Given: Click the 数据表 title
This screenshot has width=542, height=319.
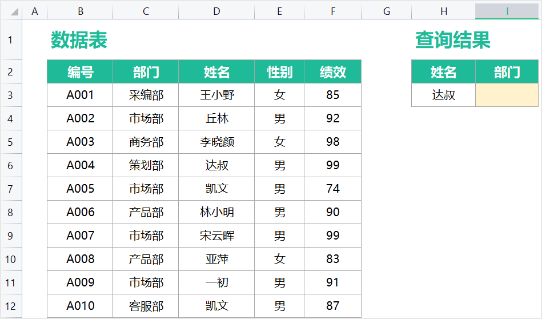Looking at the screenshot, I should coord(79,40).
